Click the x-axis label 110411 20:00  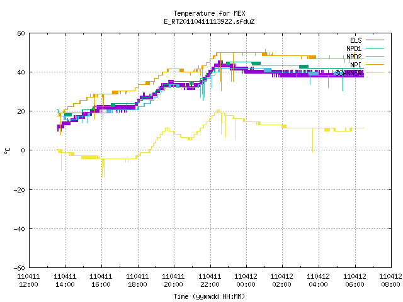[174, 281]
